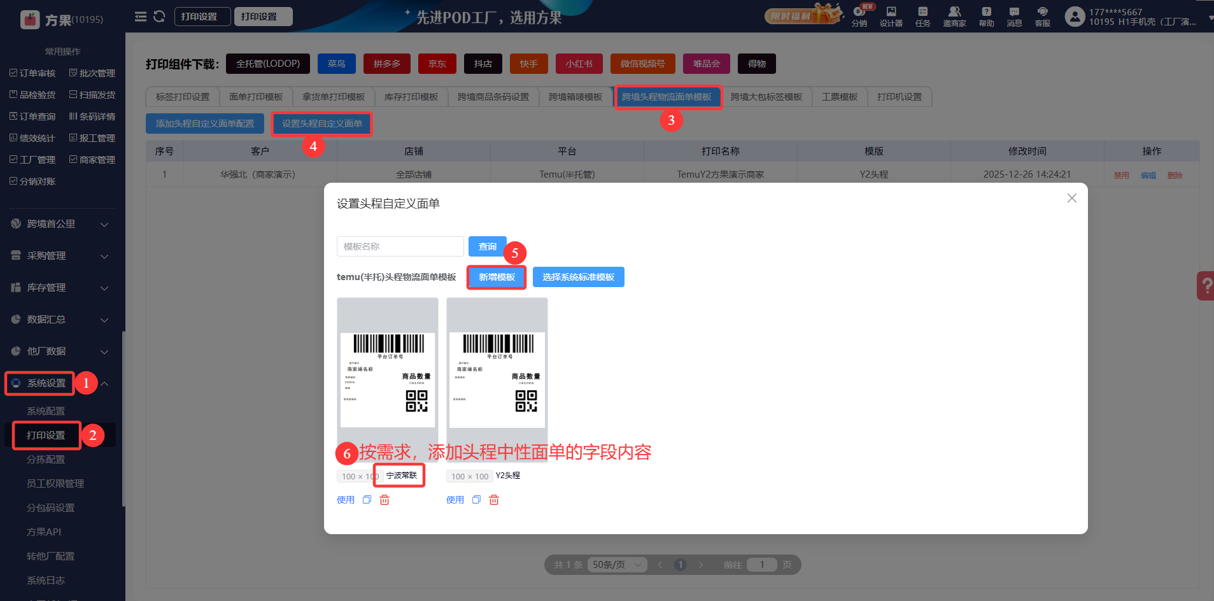Download the 全托管(LODOP) print component
The height and width of the screenshot is (601, 1214).
268,64
